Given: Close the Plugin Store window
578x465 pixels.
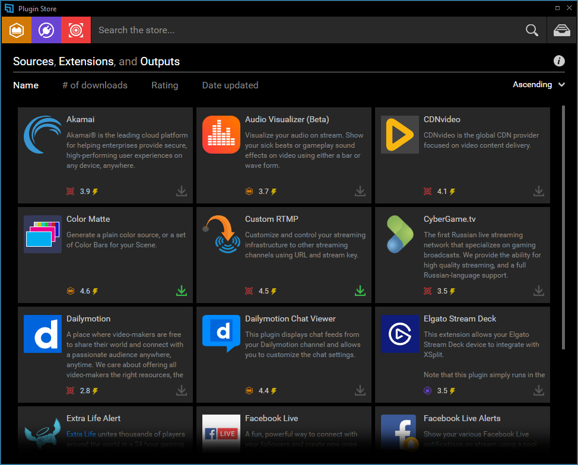Looking at the screenshot, I should tap(569, 8).
